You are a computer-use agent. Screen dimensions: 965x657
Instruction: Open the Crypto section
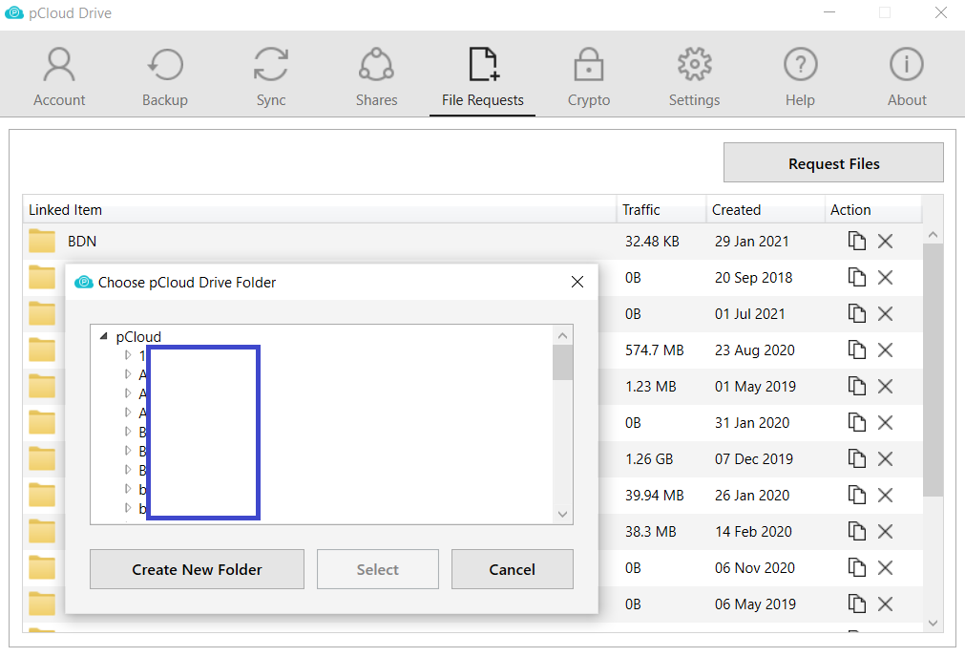click(x=589, y=77)
